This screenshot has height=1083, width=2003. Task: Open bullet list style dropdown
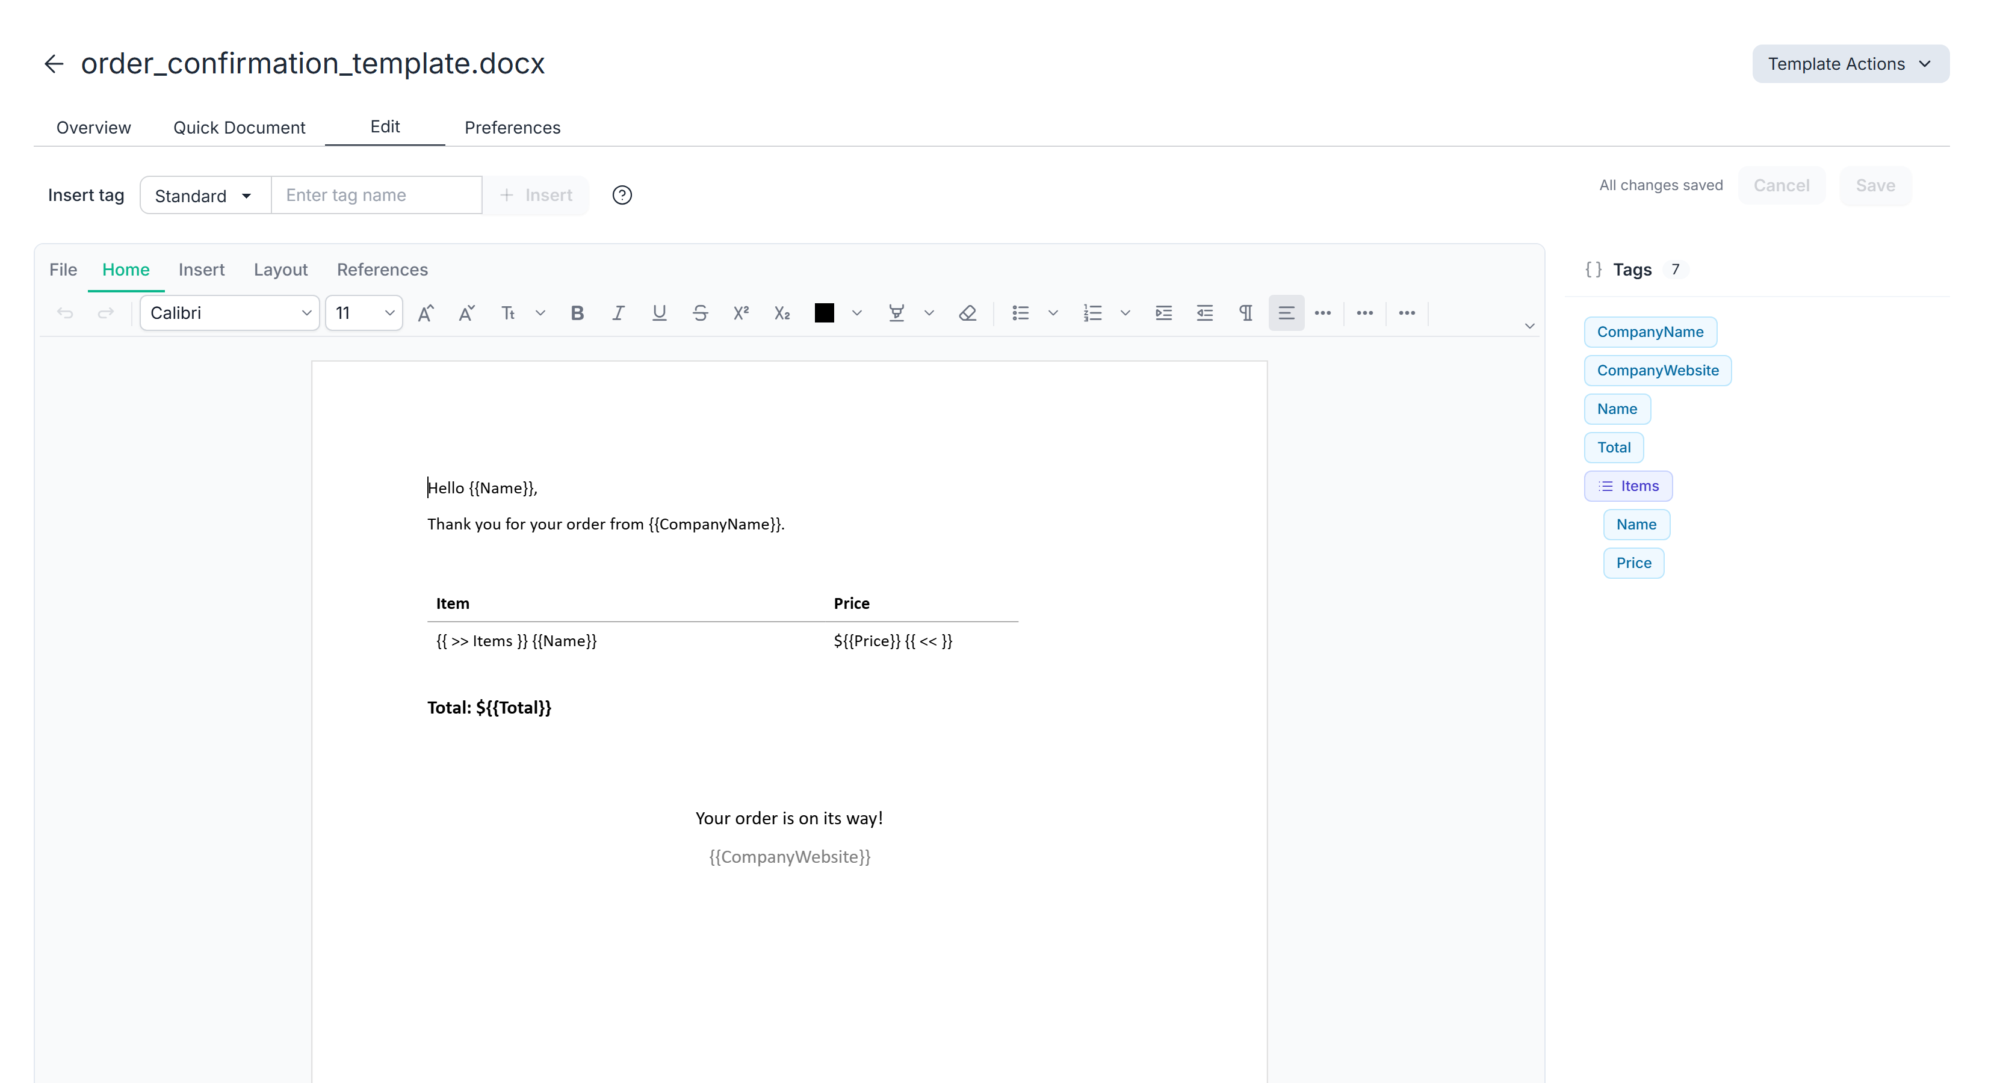click(1053, 312)
